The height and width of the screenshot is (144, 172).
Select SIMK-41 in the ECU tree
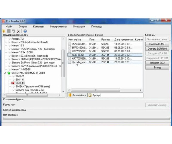[x=20, y=79]
